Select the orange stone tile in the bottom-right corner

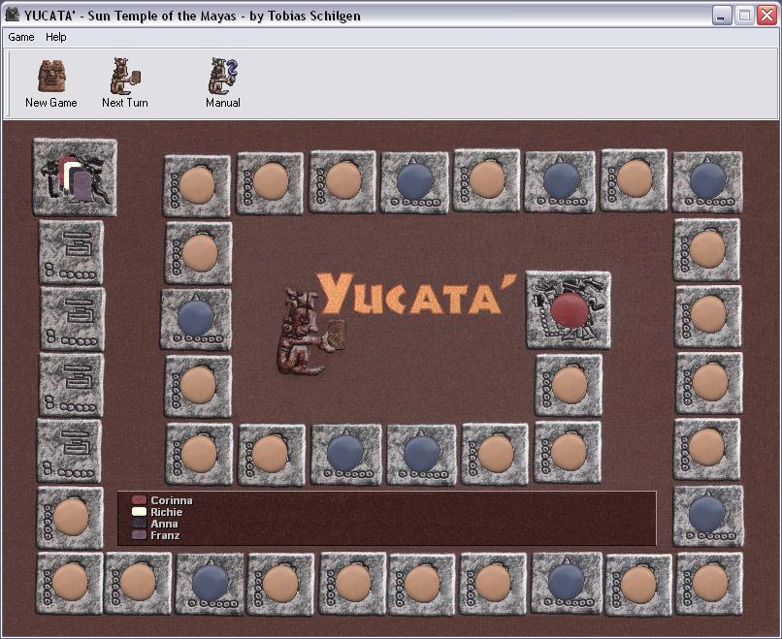709,583
